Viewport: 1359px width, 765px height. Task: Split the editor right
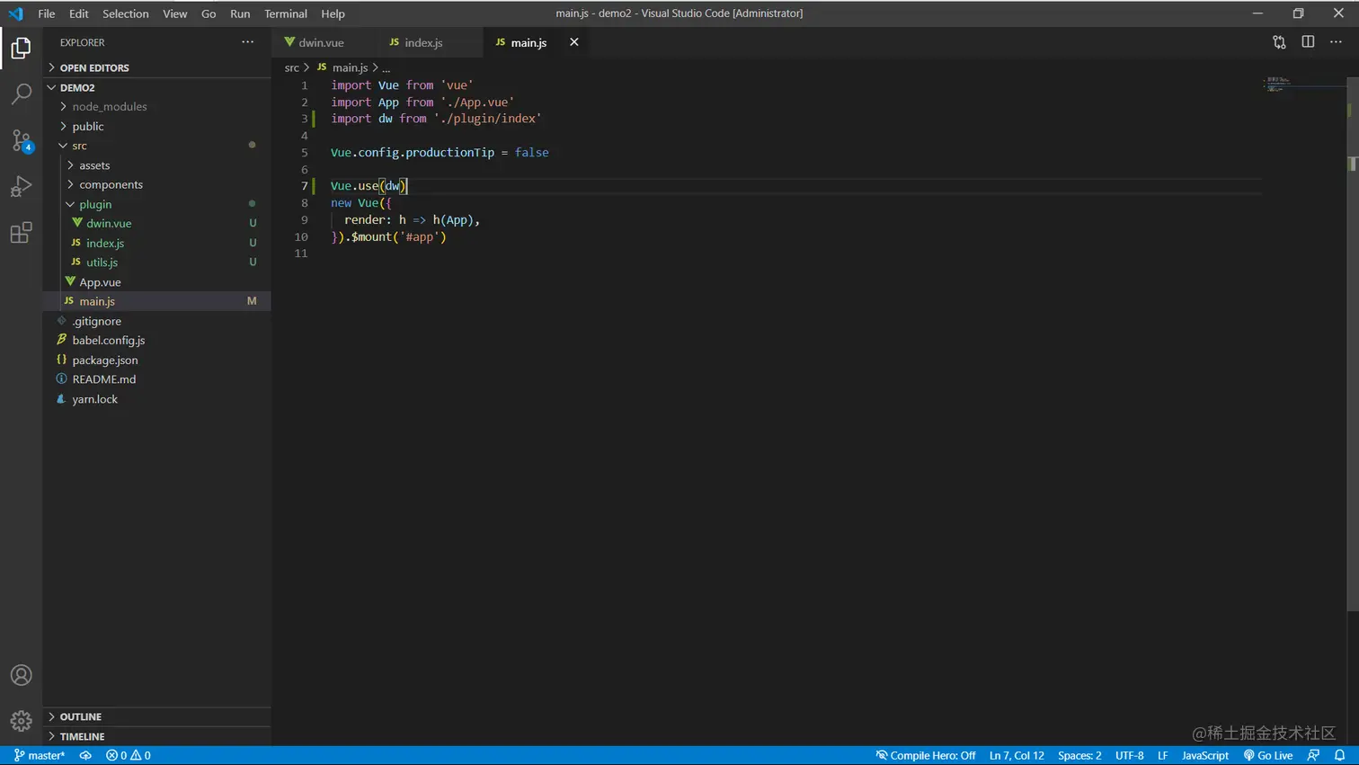tap(1308, 42)
